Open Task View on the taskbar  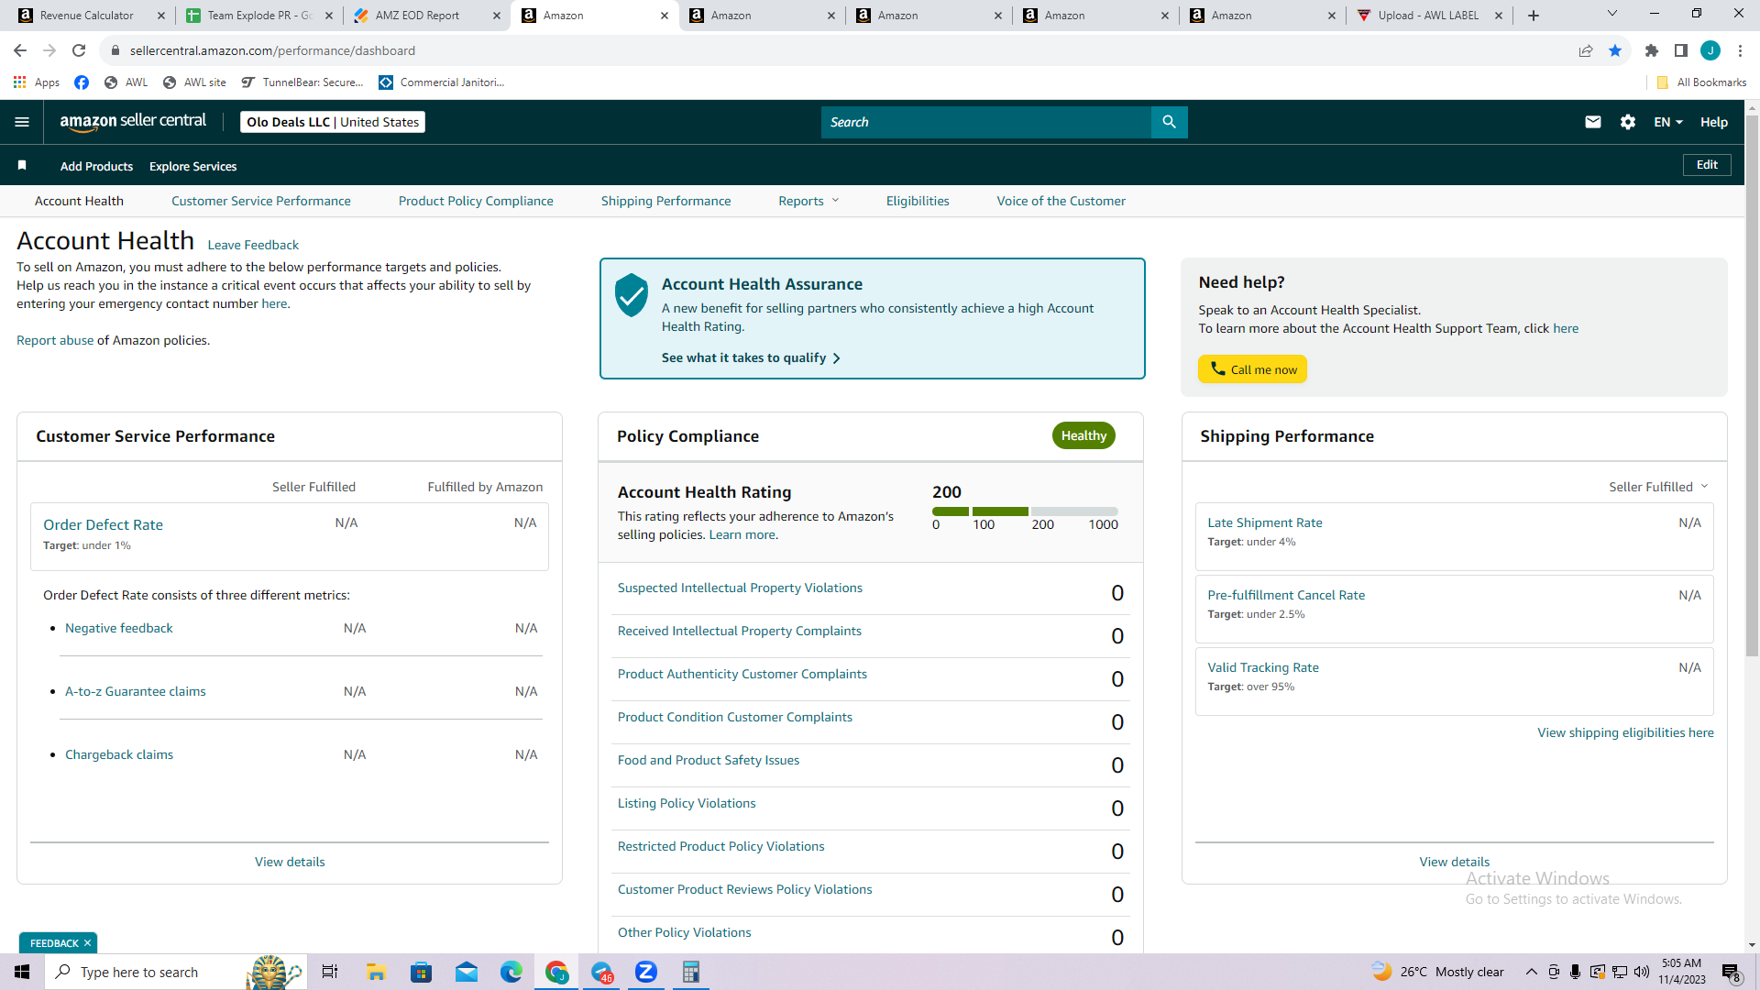coord(330,972)
